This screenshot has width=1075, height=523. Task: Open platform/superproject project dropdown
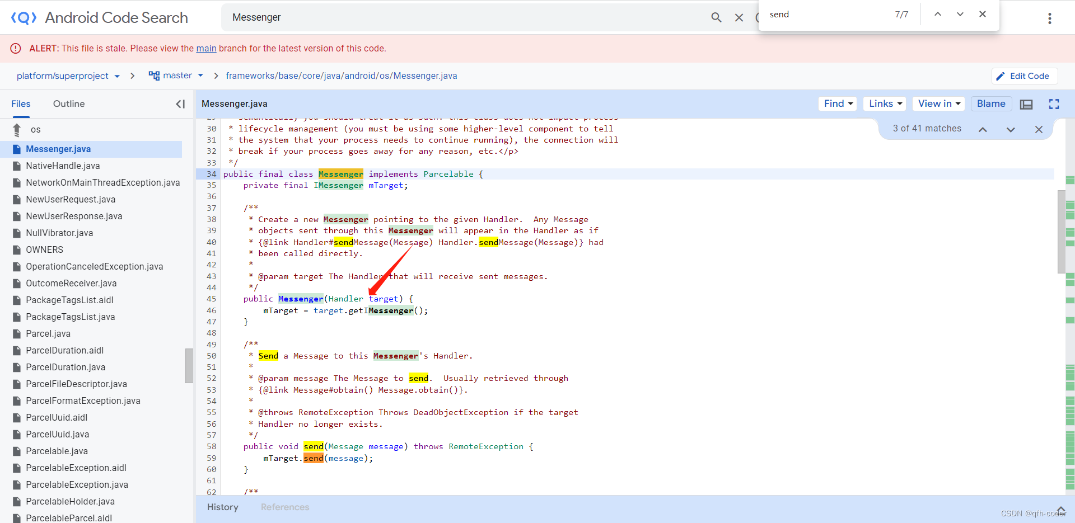68,76
